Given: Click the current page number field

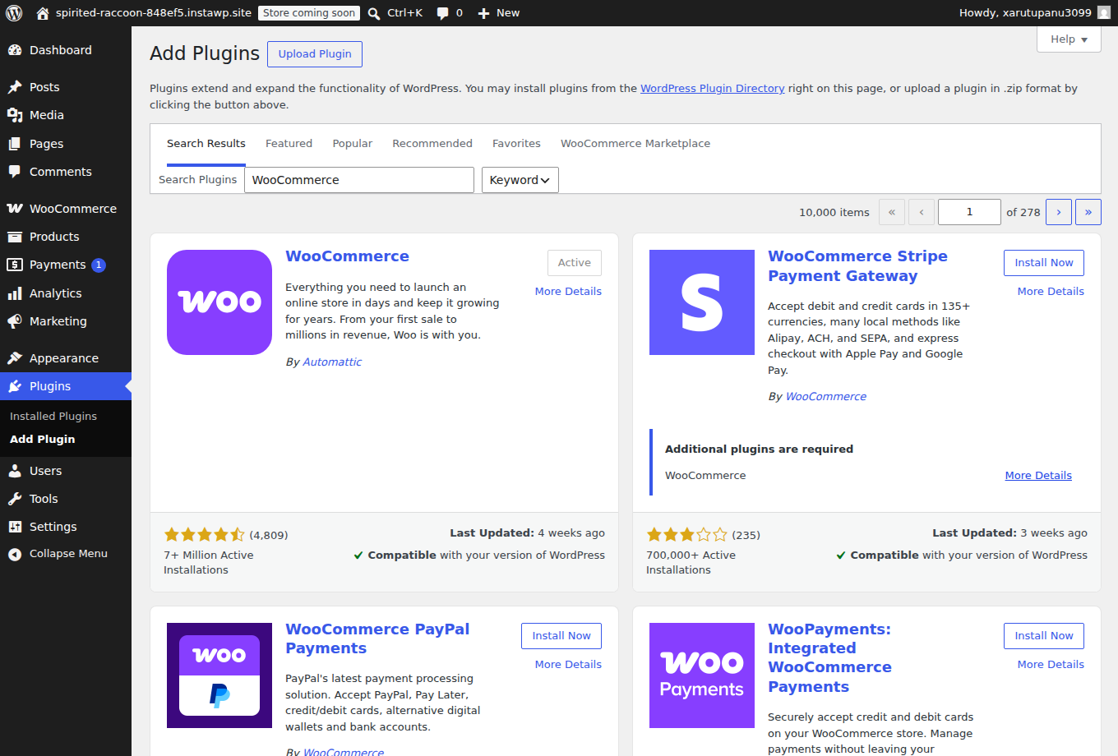Looking at the screenshot, I should click(969, 212).
